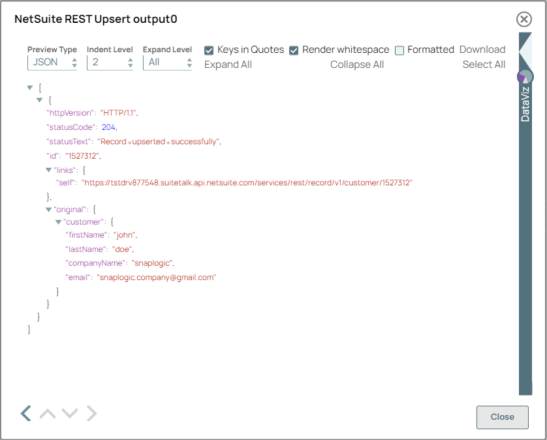Click the down caret navigation icon

(x=69, y=413)
